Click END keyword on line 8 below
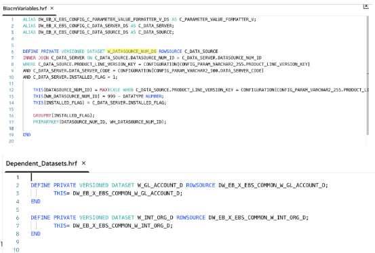Viewport: 375px width, 253px height. pos(36,234)
